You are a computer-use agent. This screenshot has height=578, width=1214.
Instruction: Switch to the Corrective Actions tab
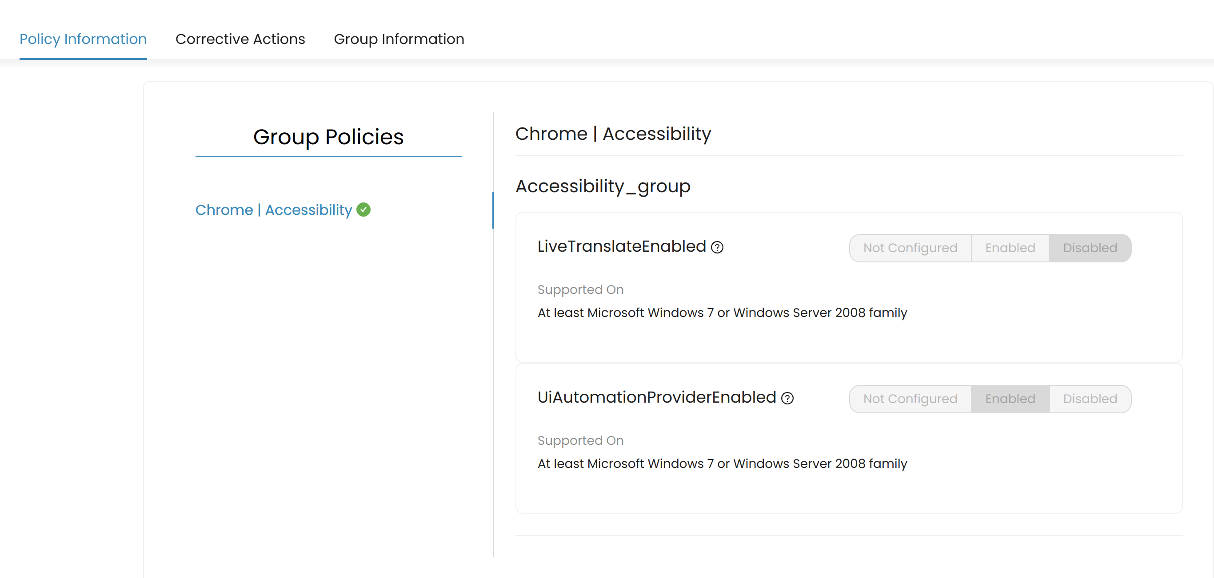240,39
